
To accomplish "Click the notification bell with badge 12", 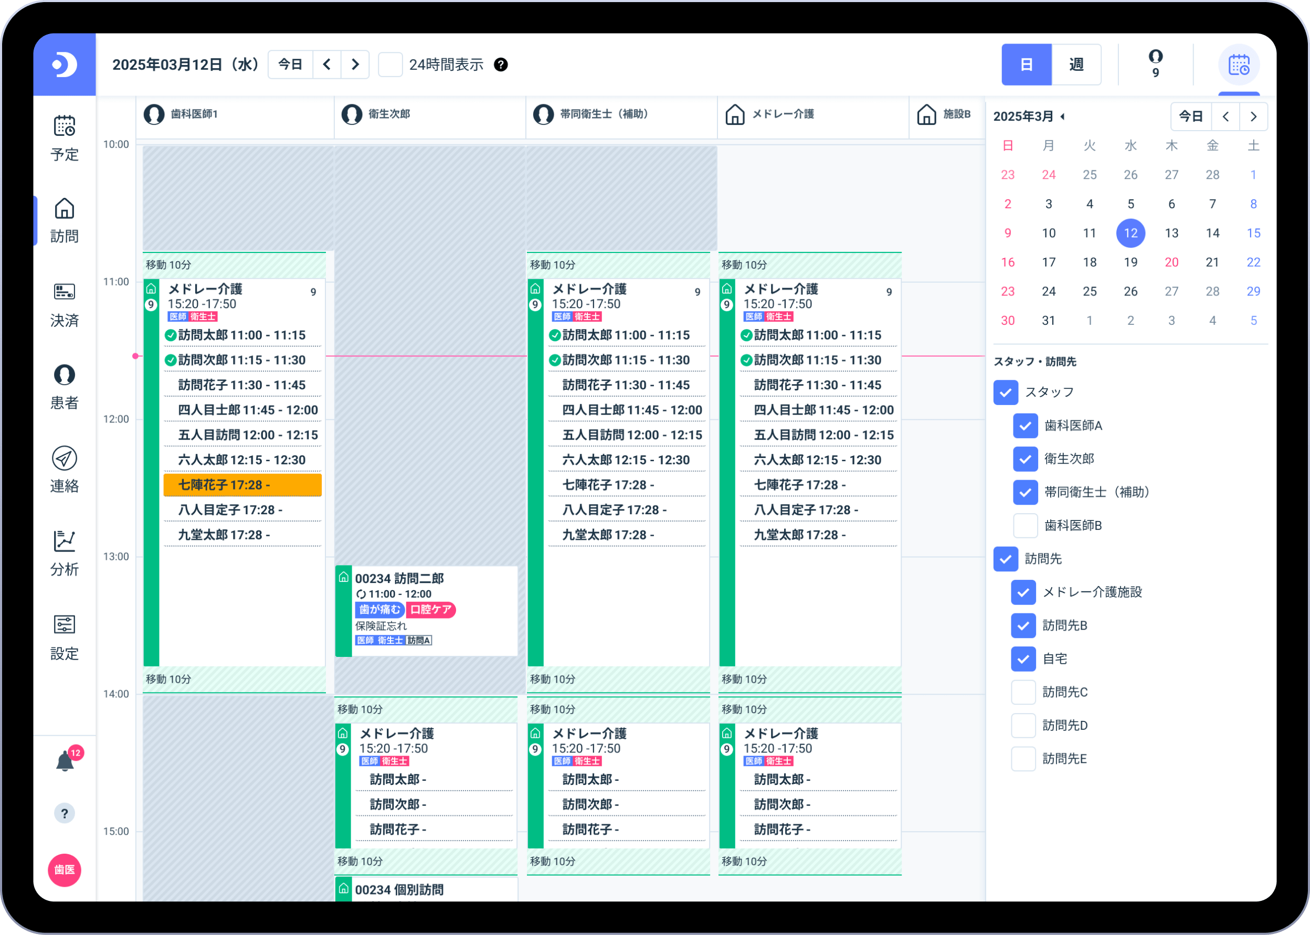I will (x=65, y=761).
